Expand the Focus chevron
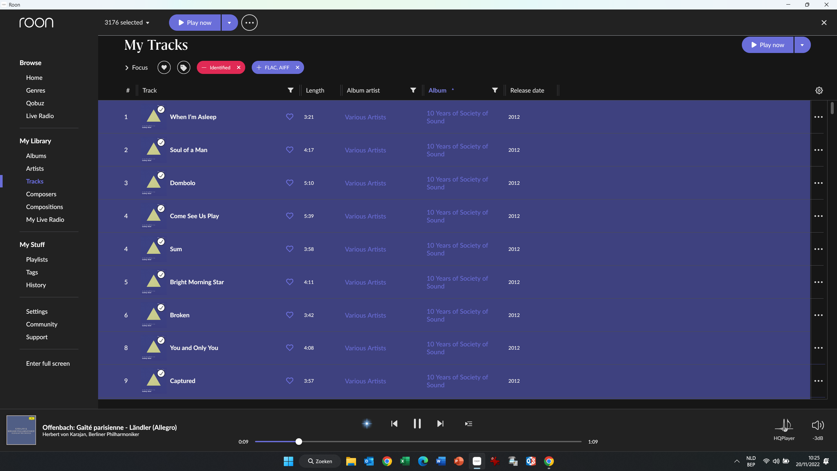The image size is (837, 471). [127, 68]
